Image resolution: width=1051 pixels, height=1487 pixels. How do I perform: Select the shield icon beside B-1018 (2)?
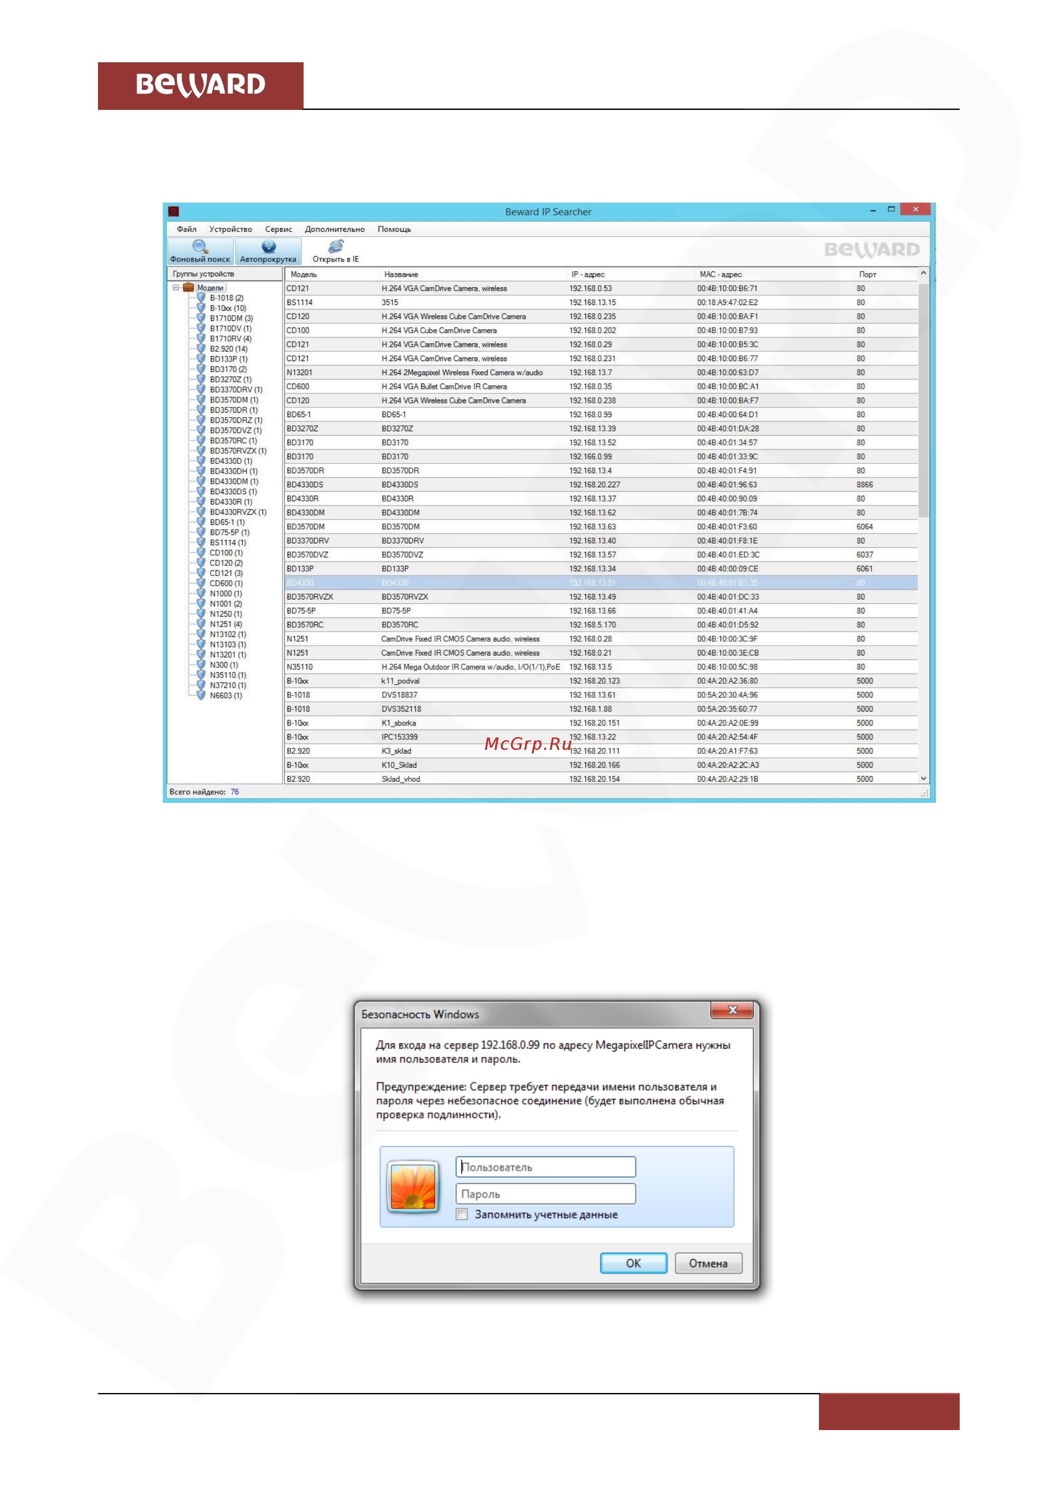click(x=201, y=298)
